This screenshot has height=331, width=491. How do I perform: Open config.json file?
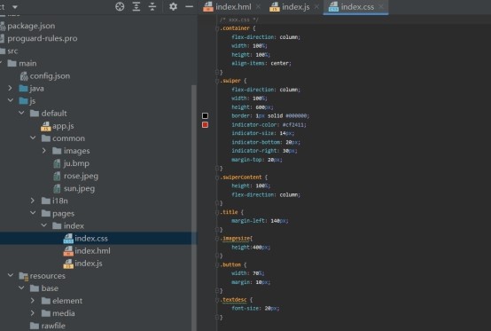click(50, 75)
